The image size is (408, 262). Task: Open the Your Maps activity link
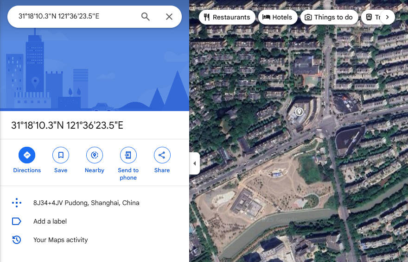pyautogui.click(x=60, y=240)
